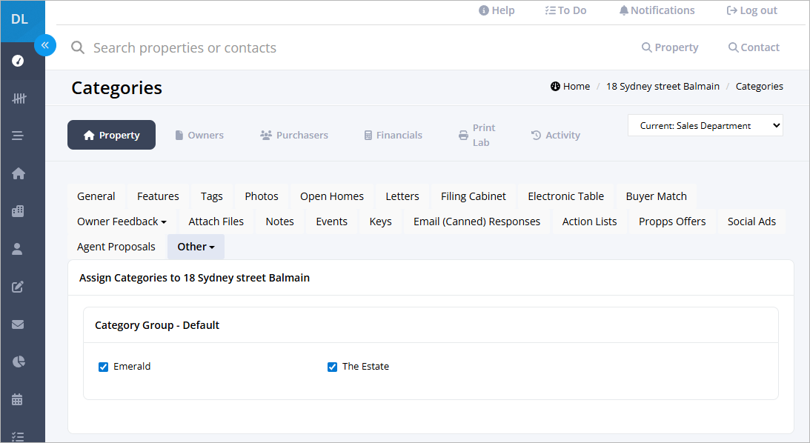Open the Propps Offers tab
Screen dimensions: 810x443
pos(672,221)
